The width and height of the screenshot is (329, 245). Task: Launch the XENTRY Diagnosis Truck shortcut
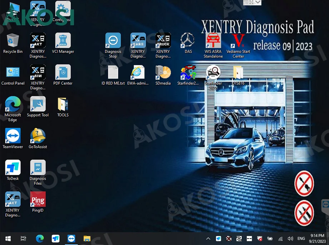tap(163, 41)
